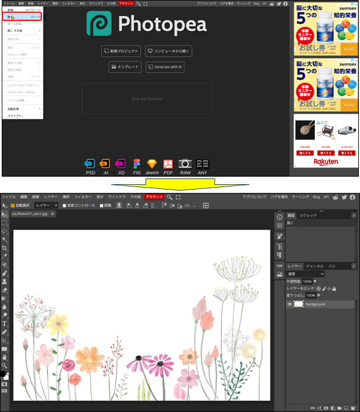Select the Eyedropper tool
The height and width of the screenshot is (412, 360).
5,256
